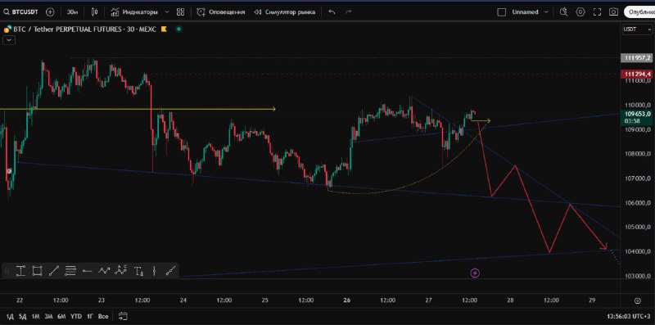
Task: Select the measure tool in floating toolbar
Action: coord(20,271)
